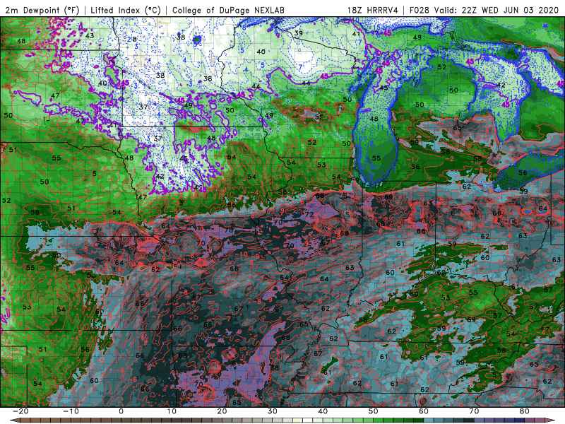Click the 10 label on the color scale
This screenshot has width=565, height=424.
pyautogui.click(x=172, y=411)
